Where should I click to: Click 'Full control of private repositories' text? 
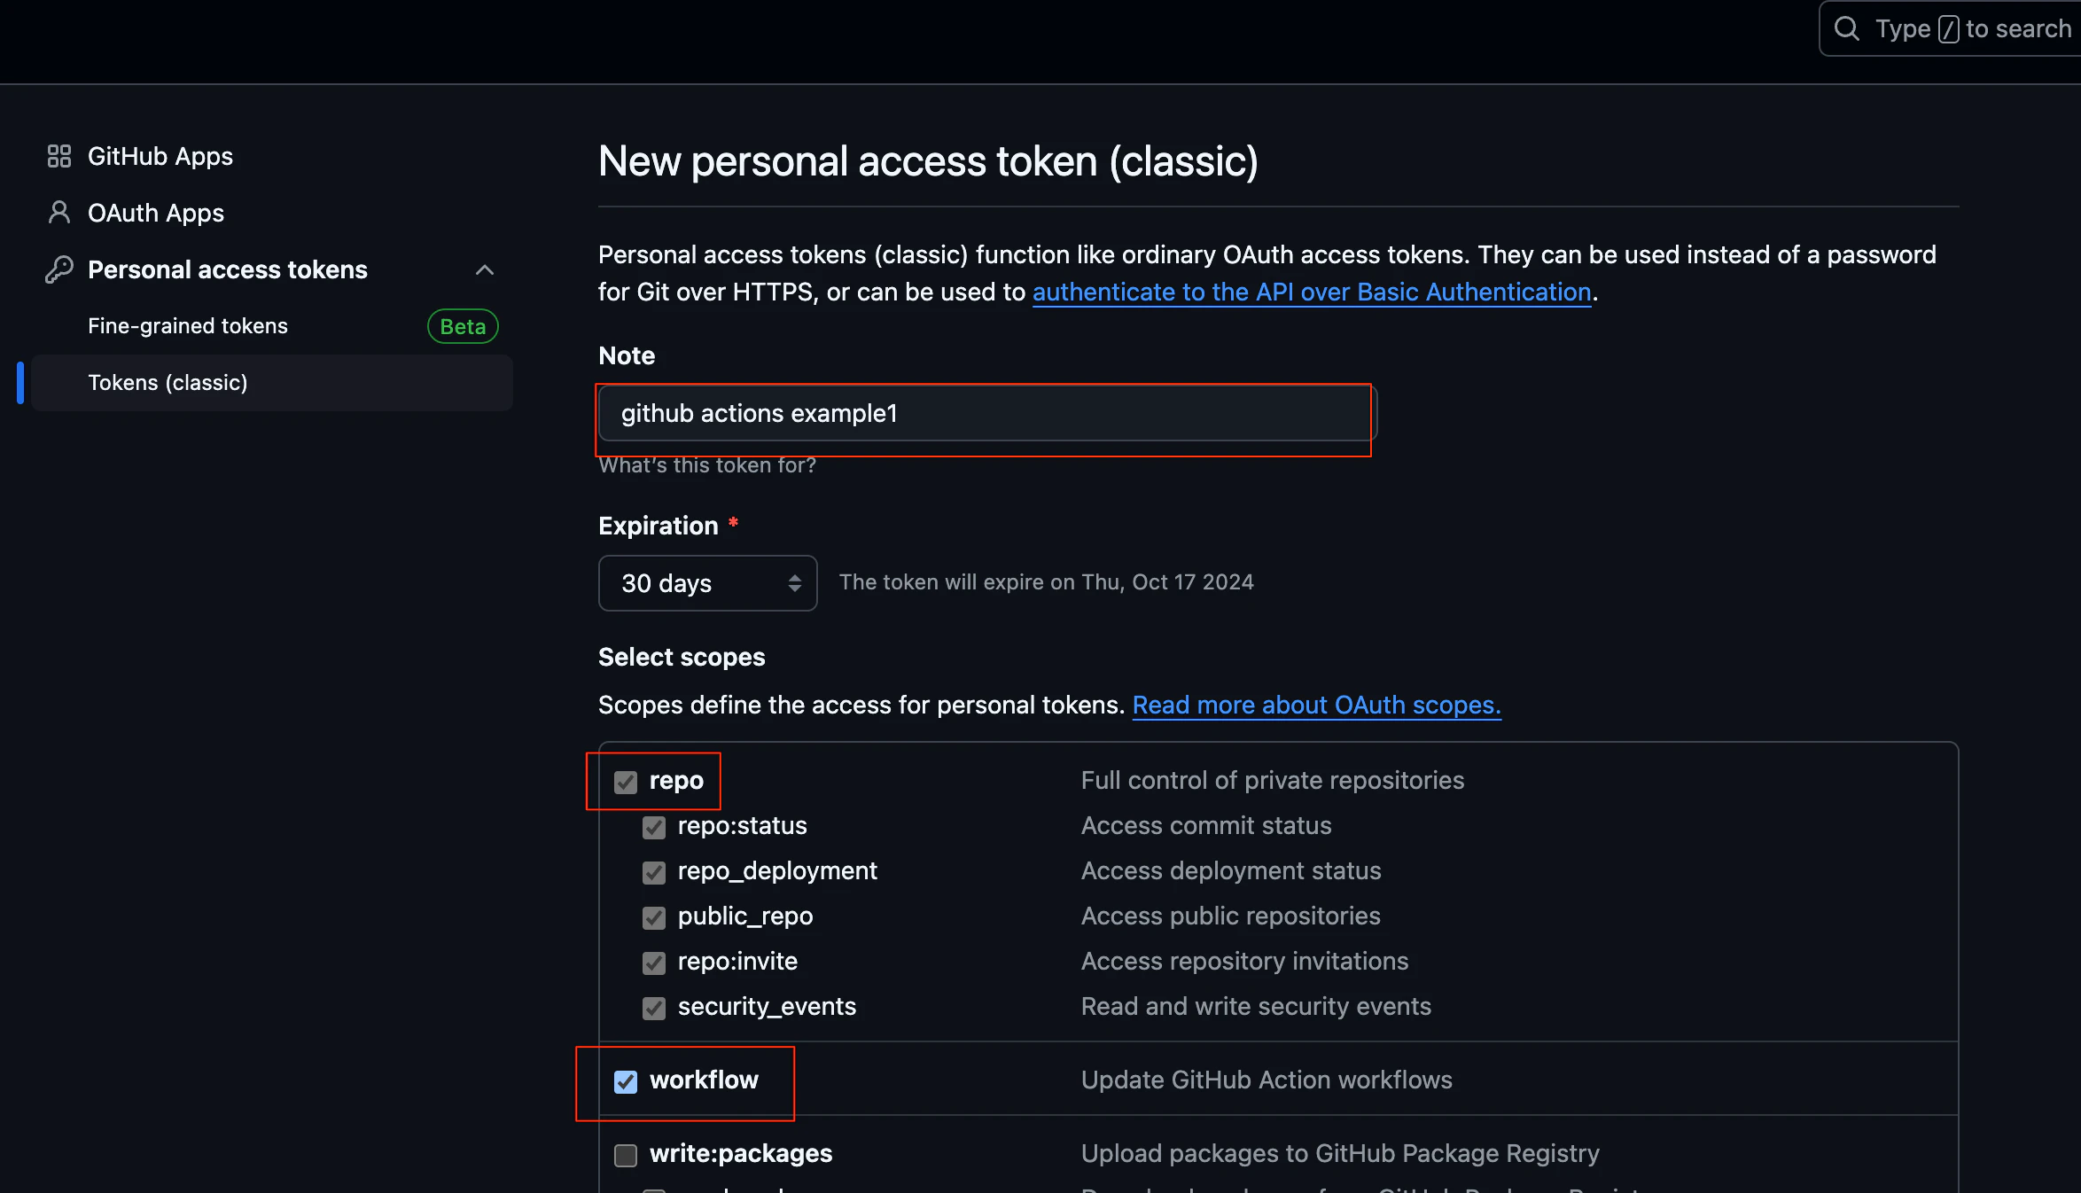[x=1273, y=780]
